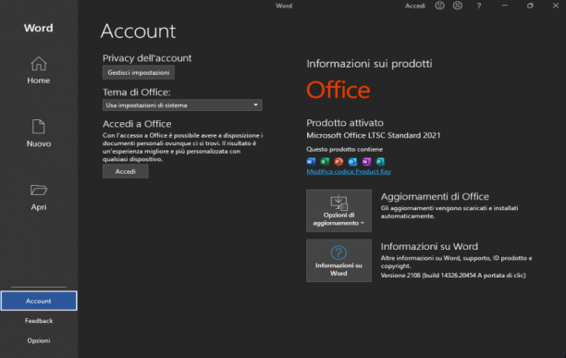Select the Account tab in sidebar
This screenshot has height=358, width=566.
[39, 301]
